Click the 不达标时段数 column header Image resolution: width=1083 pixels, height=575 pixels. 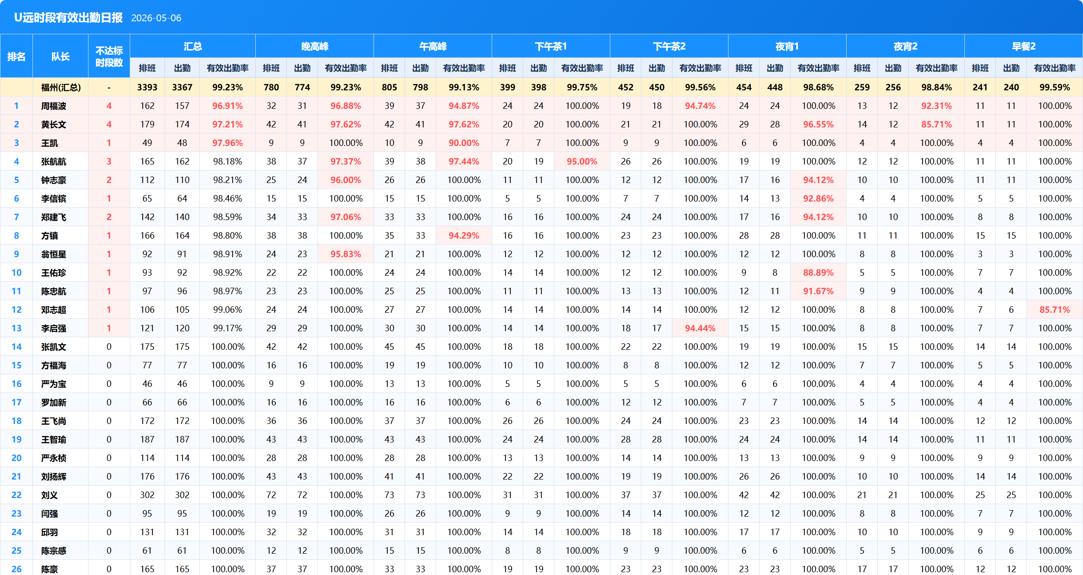pyautogui.click(x=109, y=57)
